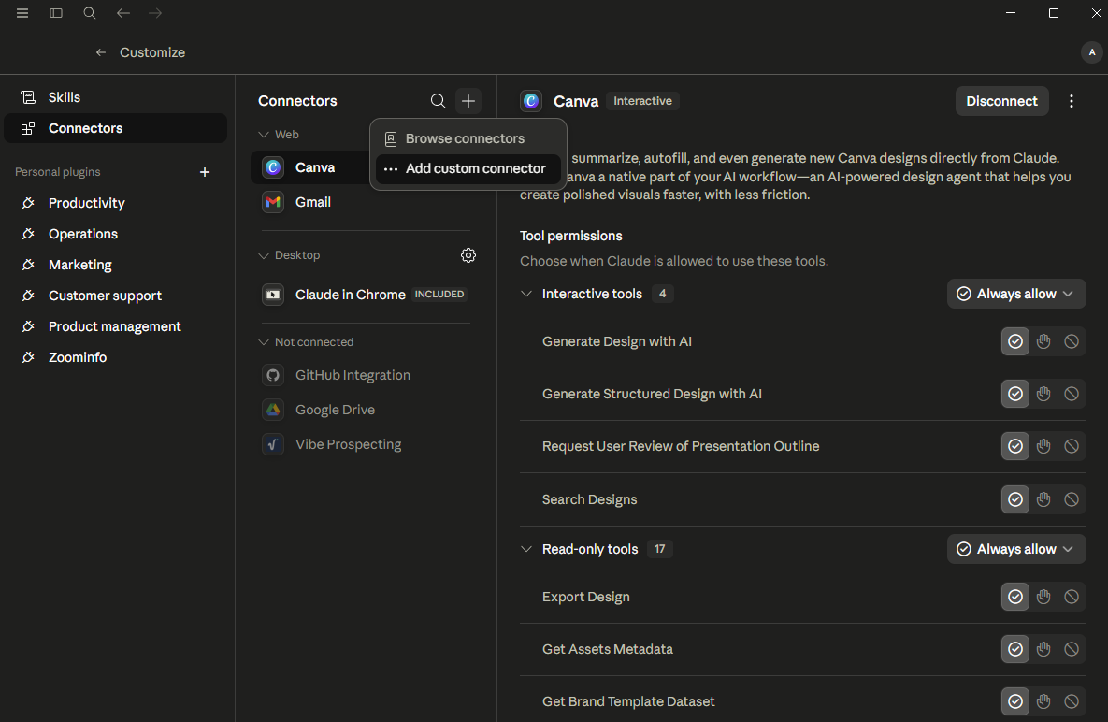Select Connectors in the sidebar
The width and height of the screenshot is (1108, 722).
(x=115, y=128)
